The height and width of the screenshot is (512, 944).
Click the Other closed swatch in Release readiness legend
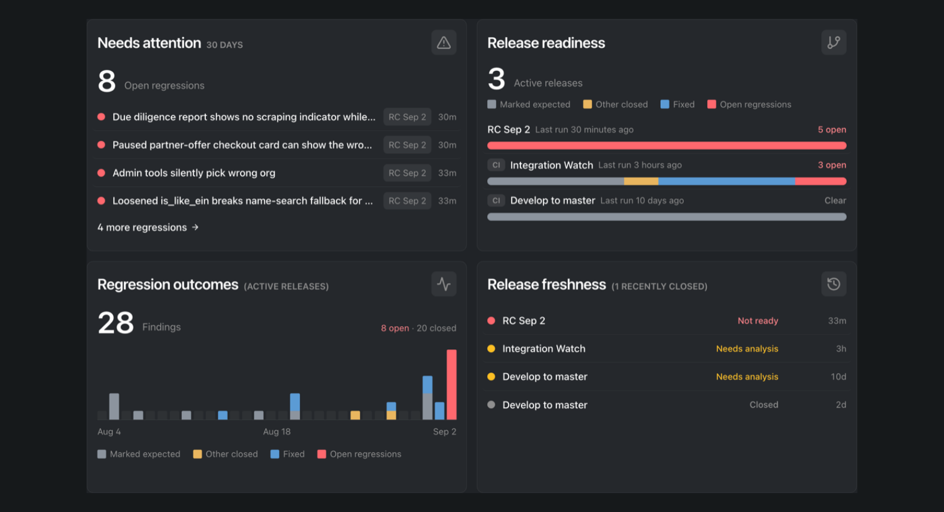tap(588, 104)
